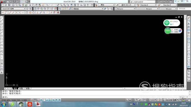This screenshot has width=191, height=107.
Task: Click the Plot printer icon in Standard toolbar
Action: pos(13,5)
